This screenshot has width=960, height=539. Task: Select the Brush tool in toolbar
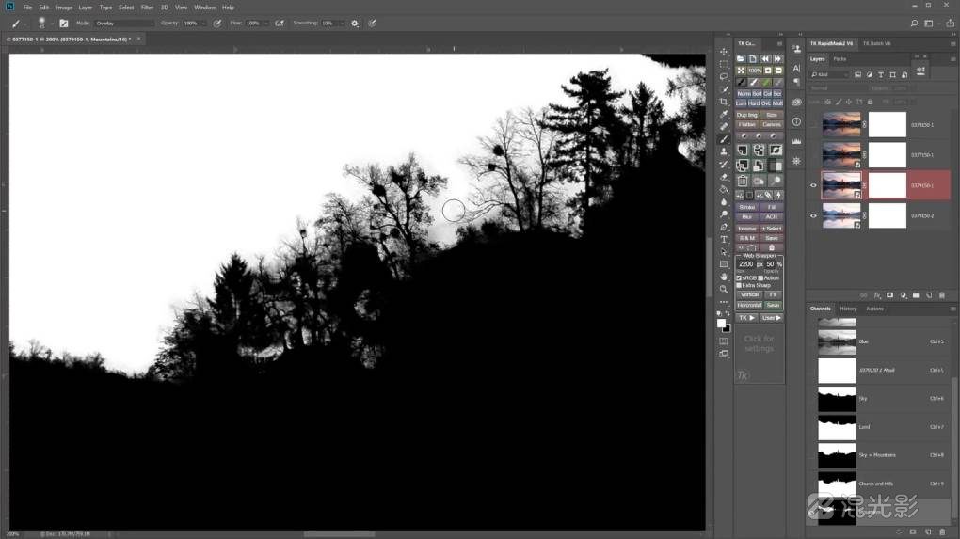(x=724, y=139)
